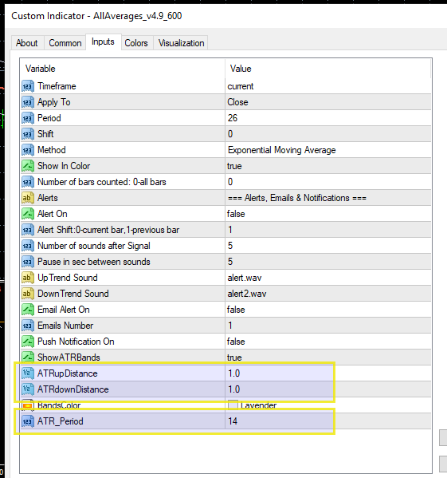This screenshot has width=447, height=478.
Task: Click icon beside Pause in sec between sounds
Action: coord(28,262)
